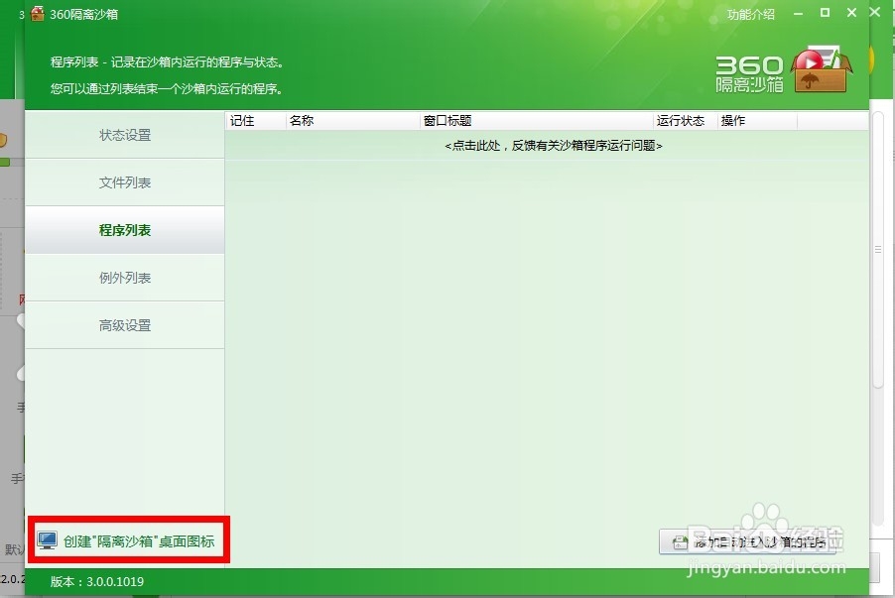
Task: Click the feedback link 点击此处反馈沙箱程序运行问题
Action: 553,146
